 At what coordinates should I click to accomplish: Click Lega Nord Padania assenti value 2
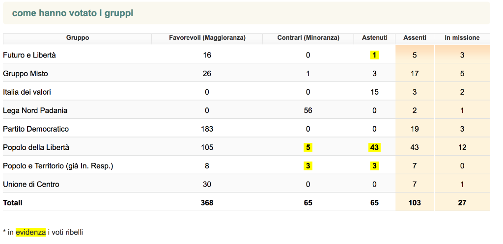pyautogui.click(x=415, y=110)
